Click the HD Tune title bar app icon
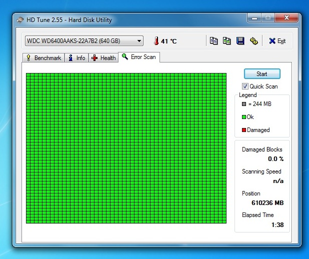The height and width of the screenshot is (259, 309). coord(20,20)
